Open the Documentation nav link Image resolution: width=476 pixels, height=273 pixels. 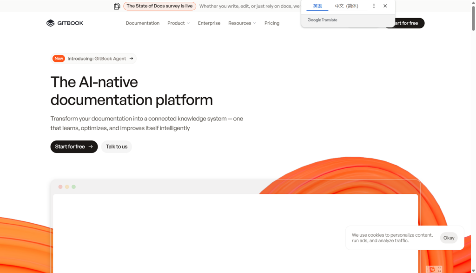[142, 23]
